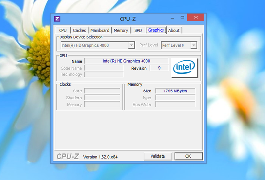Screen dimensions: 265x180
Task: Click the empty Core clock field
Action: click(102, 91)
